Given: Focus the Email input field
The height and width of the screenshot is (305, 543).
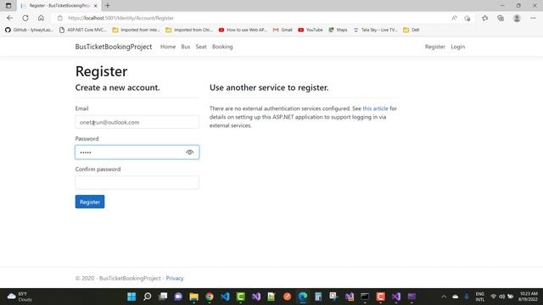Looking at the screenshot, I should point(137,122).
